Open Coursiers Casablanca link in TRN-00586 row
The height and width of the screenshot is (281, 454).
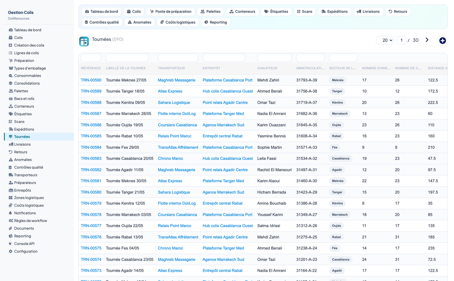178,125
